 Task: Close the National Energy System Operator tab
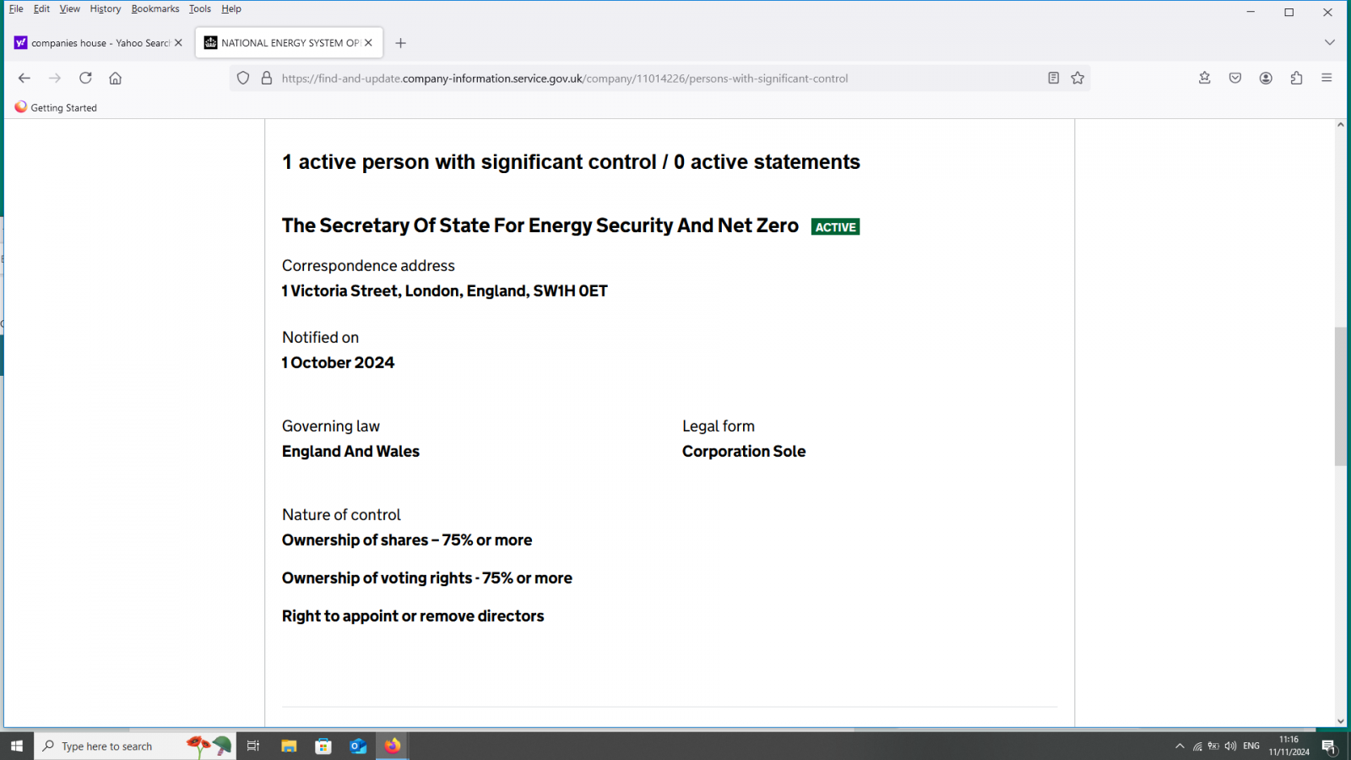[x=368, y=43]
